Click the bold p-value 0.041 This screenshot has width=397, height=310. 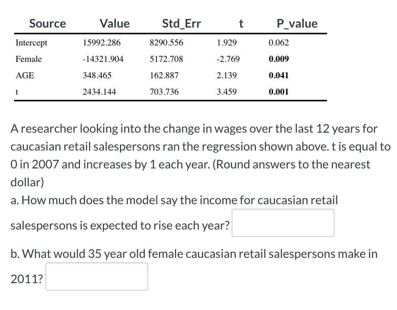pos(279,75)
